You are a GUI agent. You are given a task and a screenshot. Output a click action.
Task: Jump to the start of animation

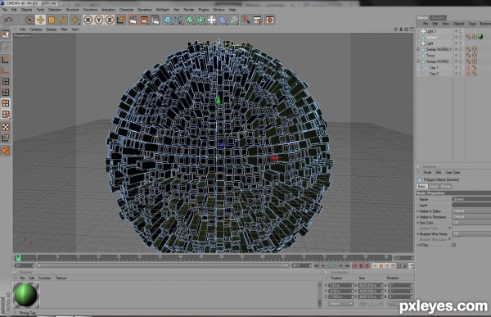[317, 266]
